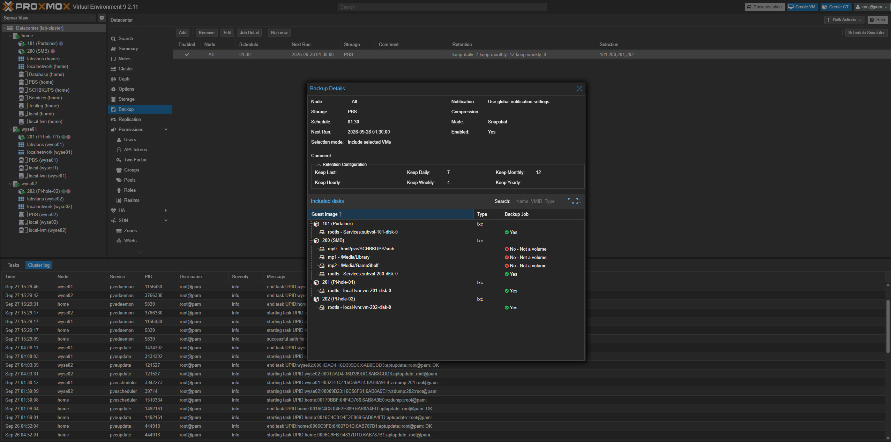Image resolution: width=891 pixels, height=442 pixels.
Task: Open the Pools page
Action: click(130, 180)
